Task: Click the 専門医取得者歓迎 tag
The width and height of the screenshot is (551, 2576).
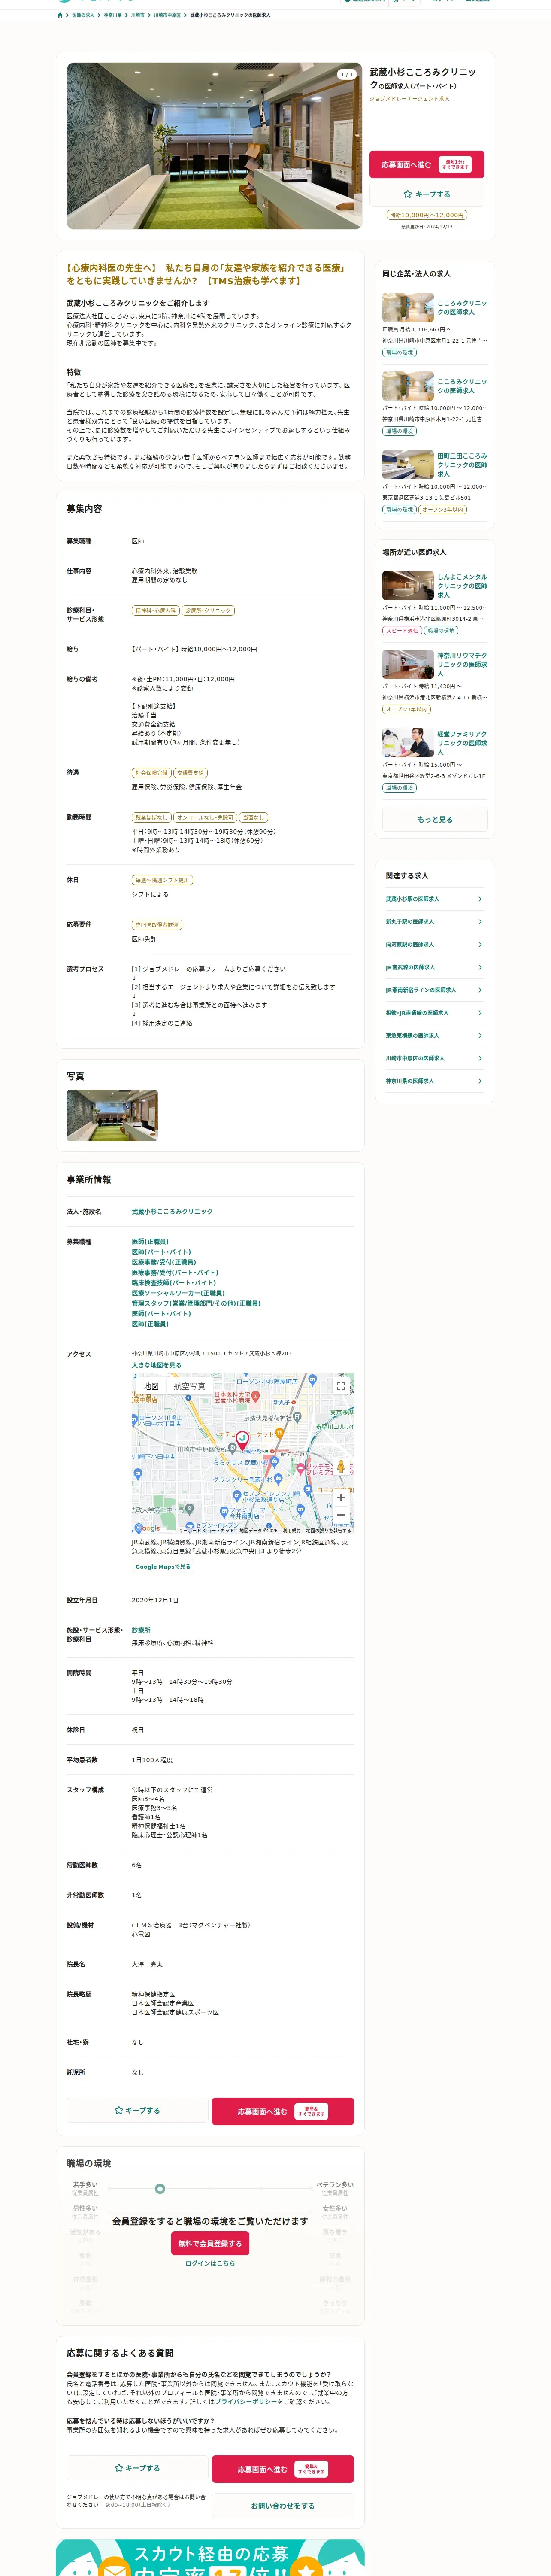Action: (x=157, y=925)
